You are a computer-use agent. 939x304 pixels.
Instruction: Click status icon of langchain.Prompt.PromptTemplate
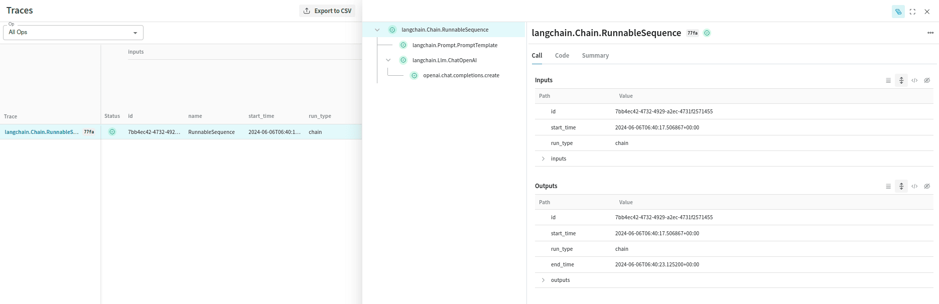coord(403,45)
